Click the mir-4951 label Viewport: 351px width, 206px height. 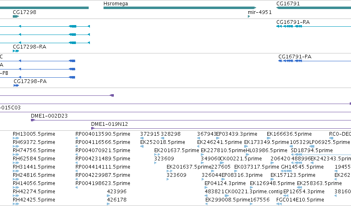[260, 12]
